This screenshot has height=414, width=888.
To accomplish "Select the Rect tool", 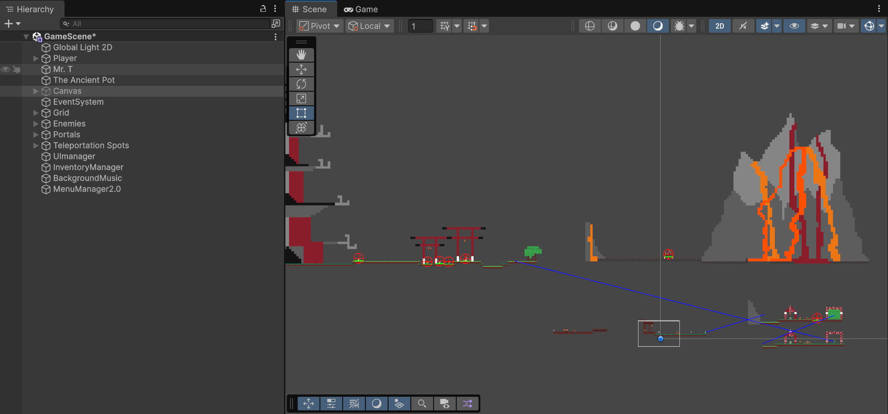I will (x=301, y=113).
